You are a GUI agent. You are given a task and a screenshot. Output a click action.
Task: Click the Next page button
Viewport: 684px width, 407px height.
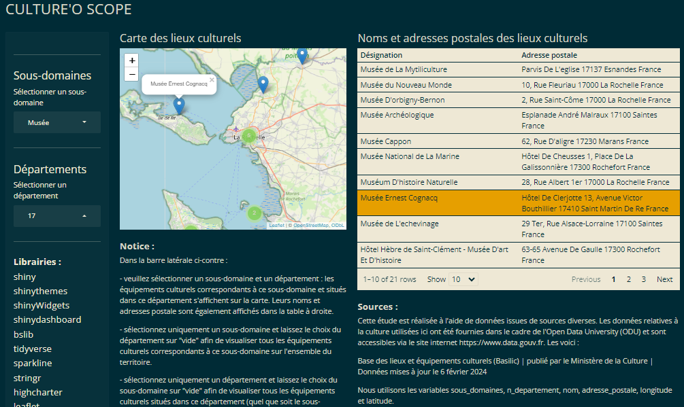pos(664,279)
